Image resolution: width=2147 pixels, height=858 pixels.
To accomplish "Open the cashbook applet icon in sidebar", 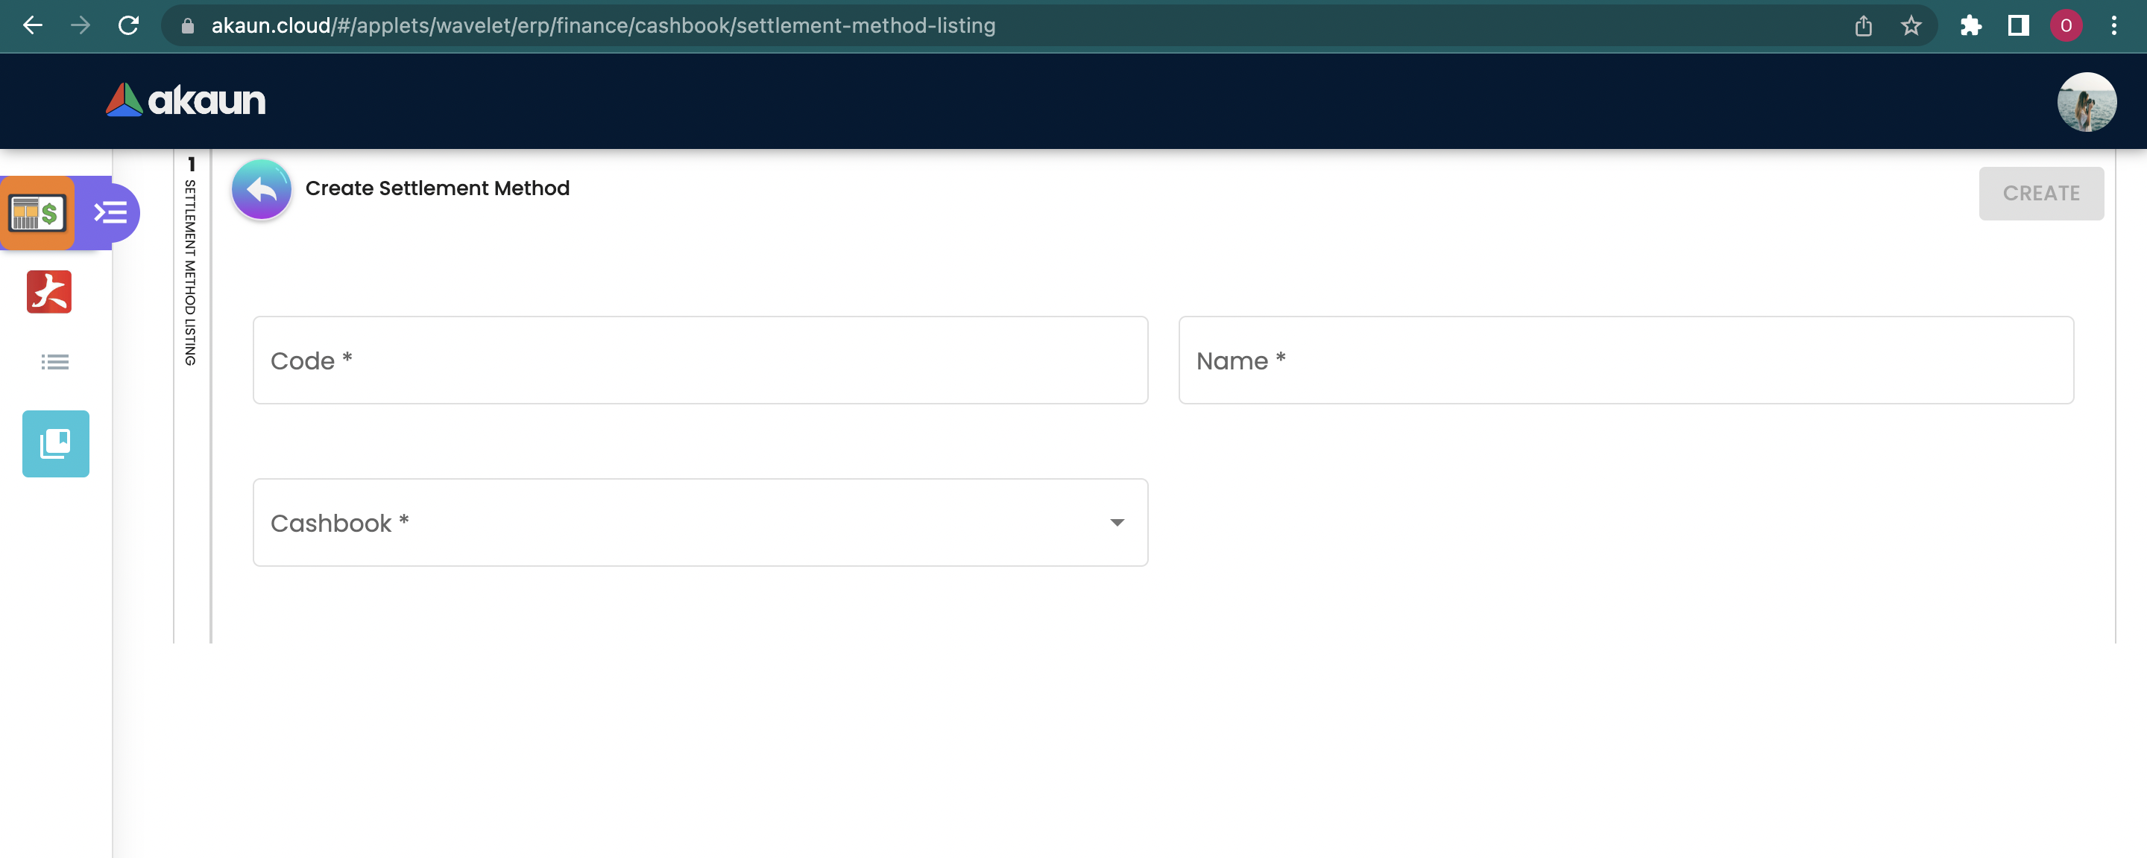I will pos(37,213).
